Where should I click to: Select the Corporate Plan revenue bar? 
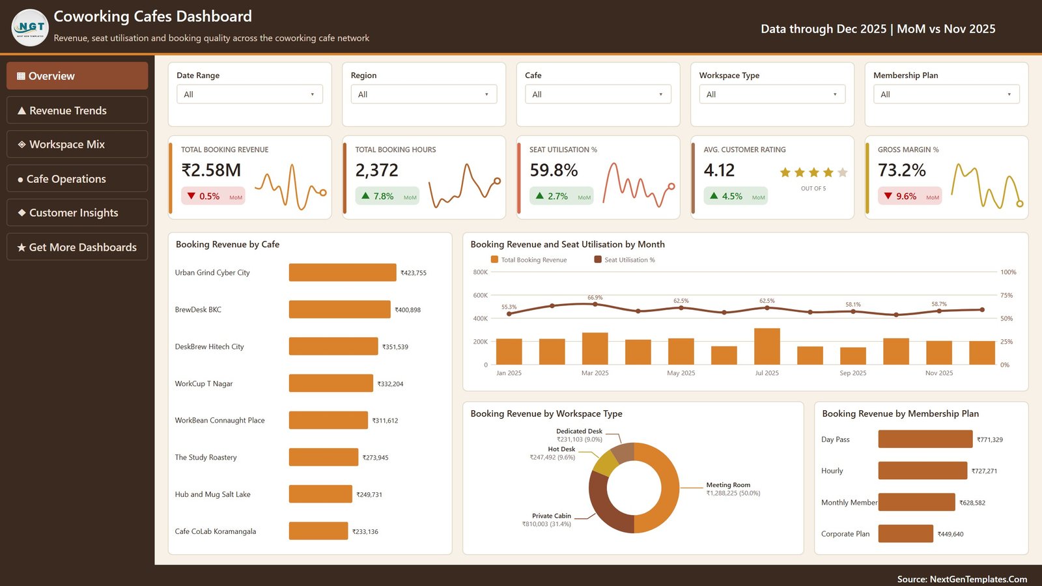pos(906,533)
